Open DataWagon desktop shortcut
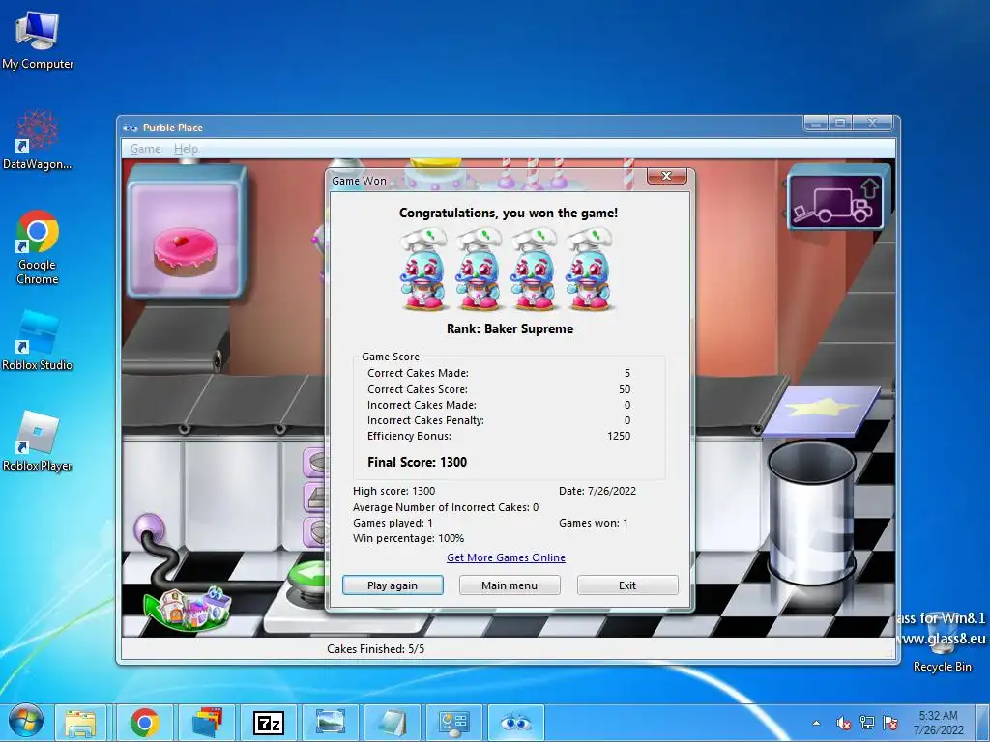Image resolution: width=990 pixels, height=742 pixels. (x=38, y=140)
